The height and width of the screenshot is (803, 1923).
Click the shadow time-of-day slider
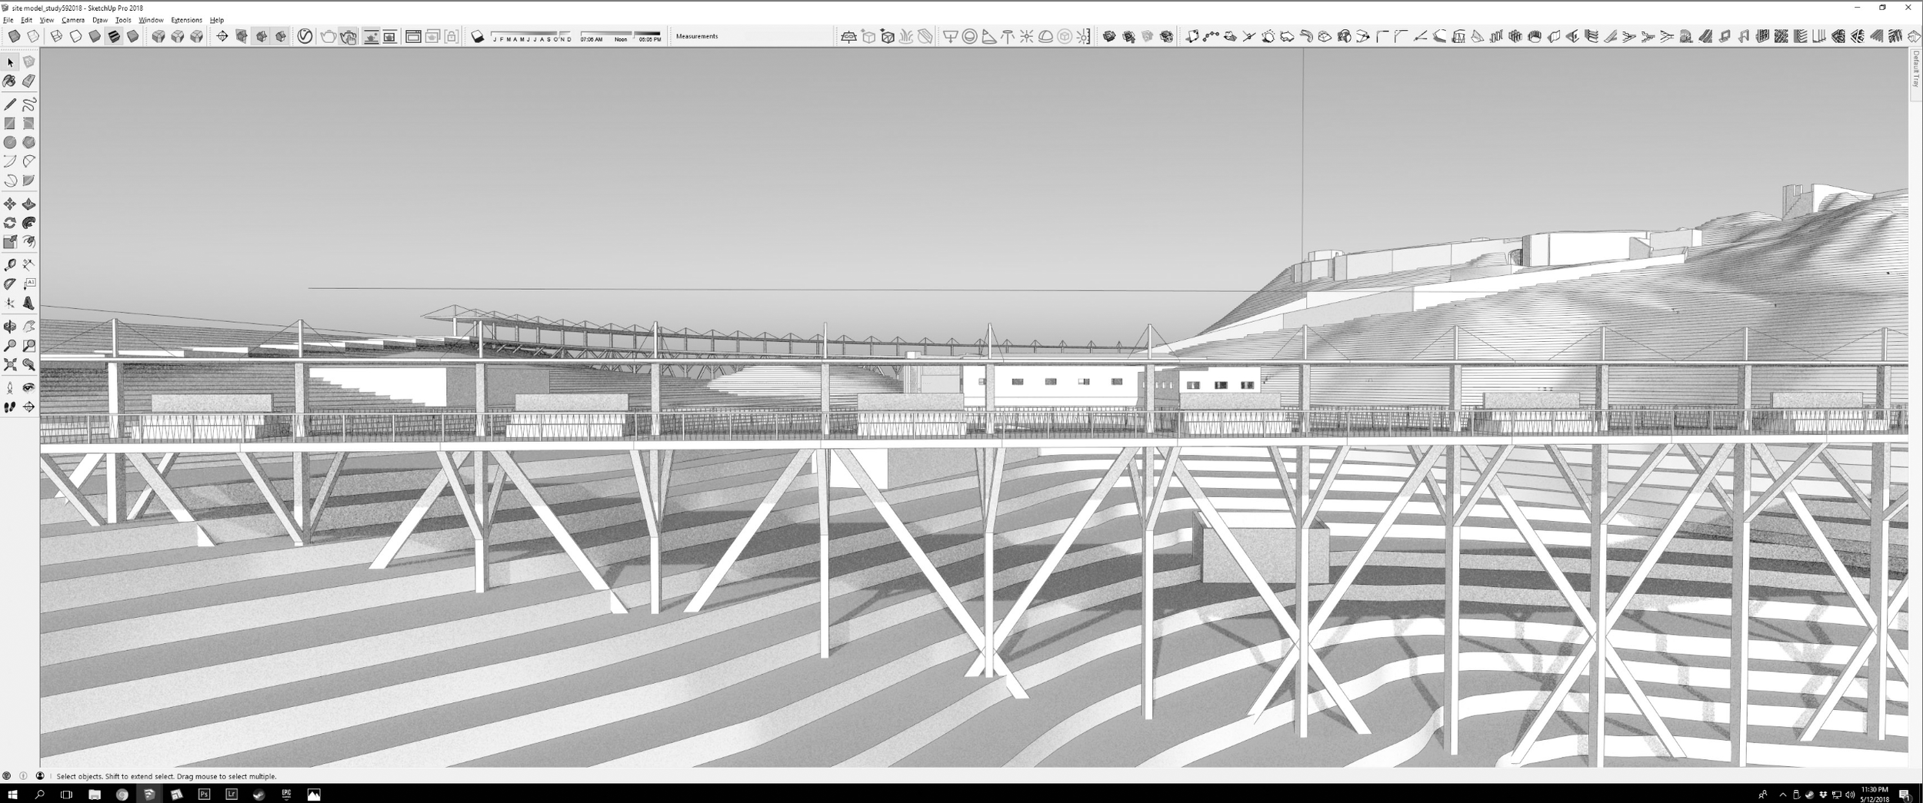(x=620, y=36)
